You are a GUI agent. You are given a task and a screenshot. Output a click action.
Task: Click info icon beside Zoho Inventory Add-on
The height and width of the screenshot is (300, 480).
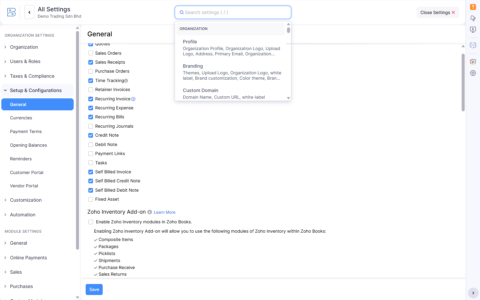click(150, 212)
